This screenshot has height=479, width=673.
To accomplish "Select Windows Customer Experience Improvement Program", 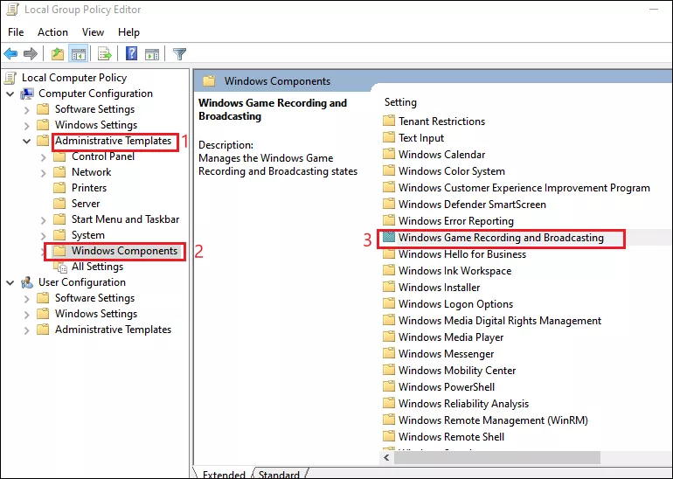I will tap(524, 188).
